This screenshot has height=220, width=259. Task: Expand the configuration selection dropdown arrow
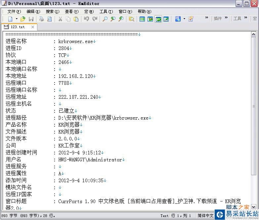click(x=184, y=19)
